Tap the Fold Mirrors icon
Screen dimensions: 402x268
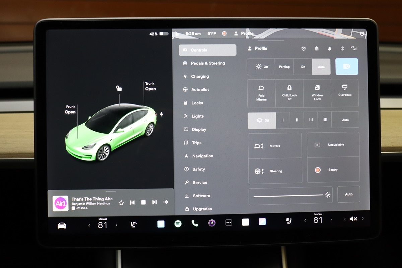[261, 93]
